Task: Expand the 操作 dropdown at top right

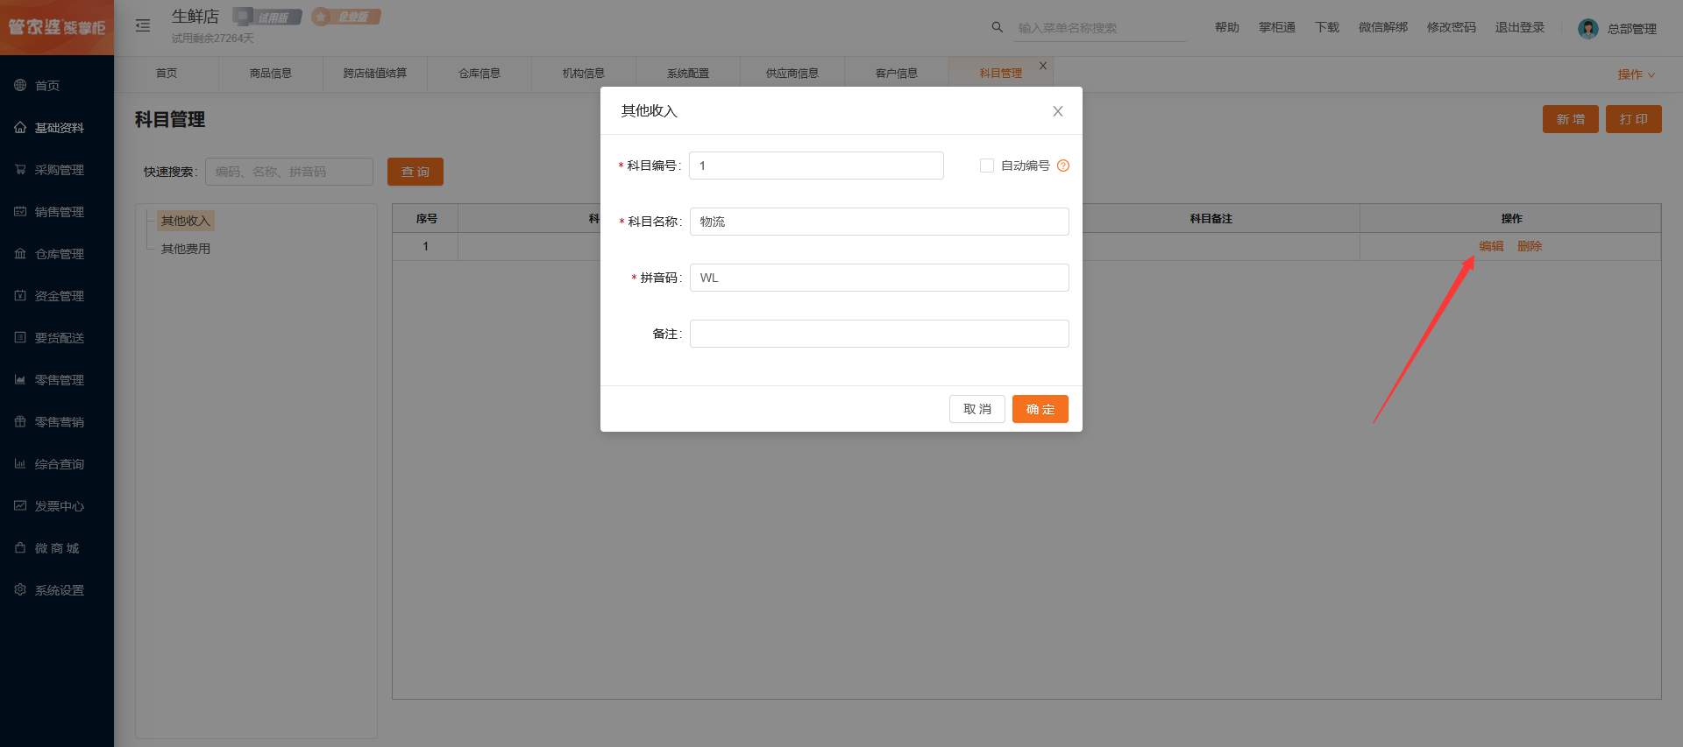Action: [x=1636, y=74]
